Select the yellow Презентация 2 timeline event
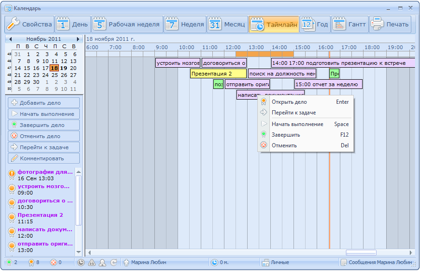This screenshot has height=271, width=421. tap(218, 74)
